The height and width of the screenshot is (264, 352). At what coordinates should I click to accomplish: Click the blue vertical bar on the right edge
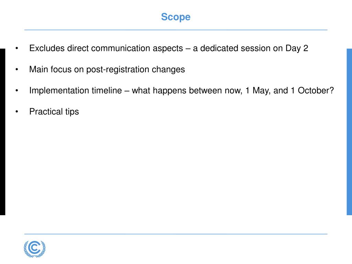point(349,132)
